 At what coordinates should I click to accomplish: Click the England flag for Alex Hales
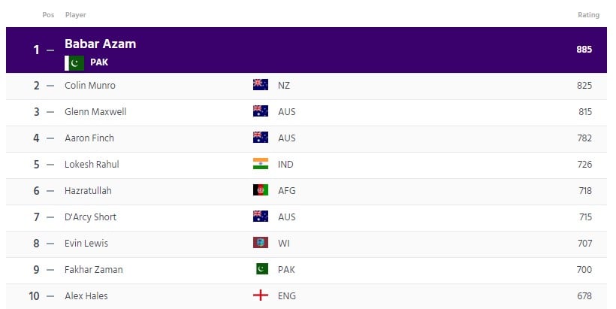point(261,295)
